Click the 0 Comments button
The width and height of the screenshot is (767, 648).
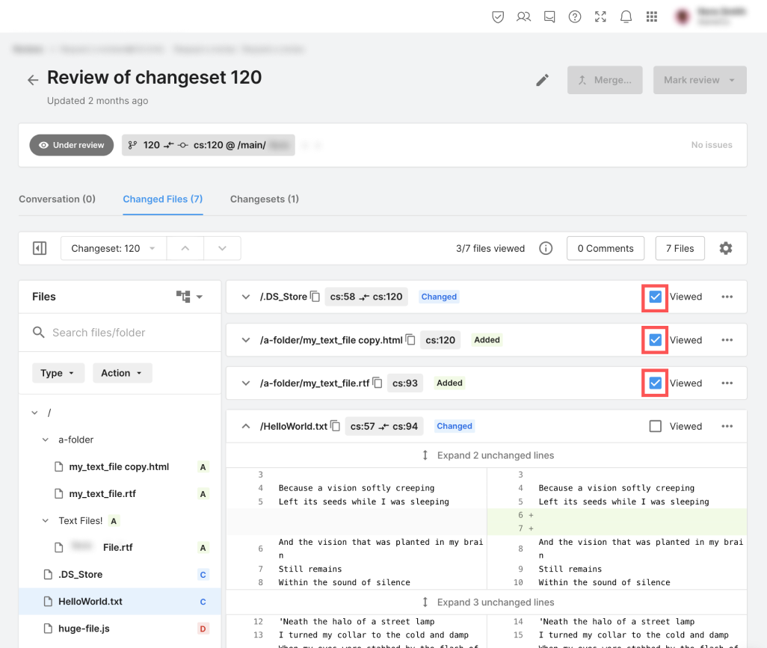point(606,248)
